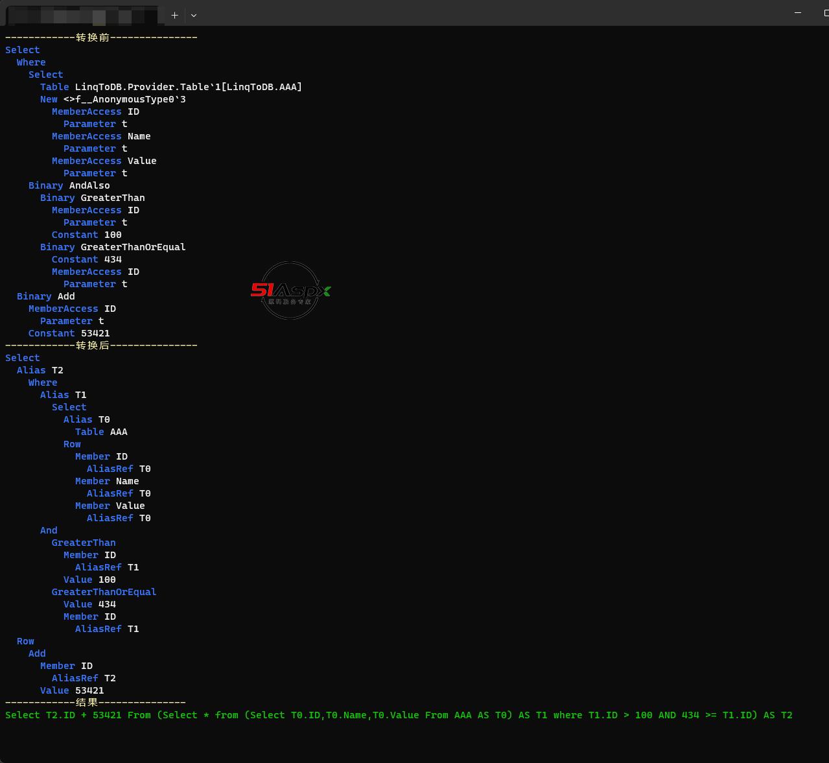Click the '转换前' header line

pos(101,38)
